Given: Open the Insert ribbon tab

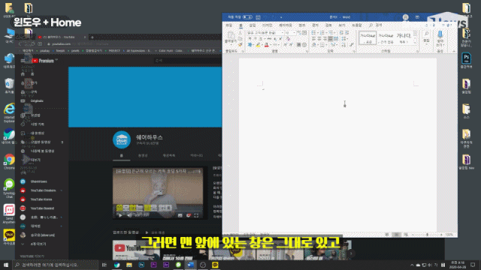Looking at the screenshot, I should pyautogui.click(x=253, y=25).
